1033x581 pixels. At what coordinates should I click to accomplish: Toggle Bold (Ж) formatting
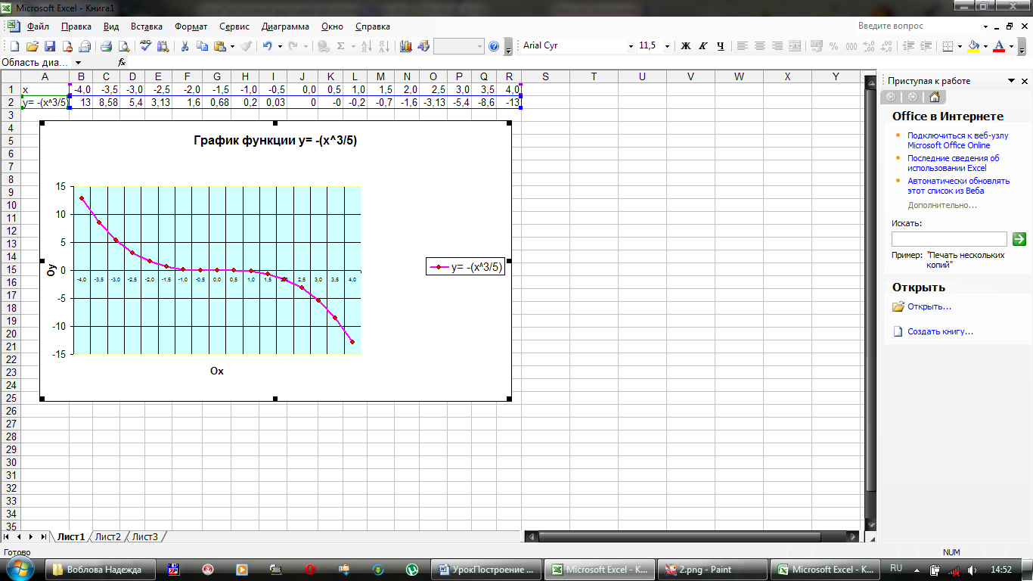(x=686, y=46)
